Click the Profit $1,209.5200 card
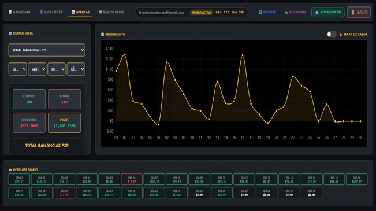 [64, 123]
